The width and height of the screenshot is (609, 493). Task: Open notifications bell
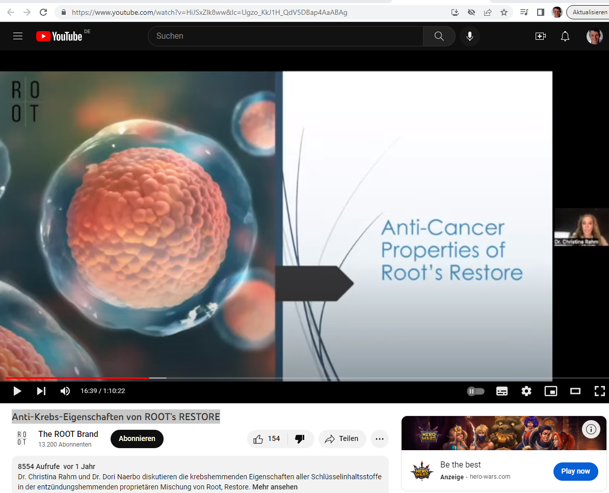565,36
